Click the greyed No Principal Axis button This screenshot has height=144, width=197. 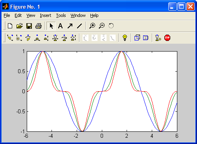[112, 38]
